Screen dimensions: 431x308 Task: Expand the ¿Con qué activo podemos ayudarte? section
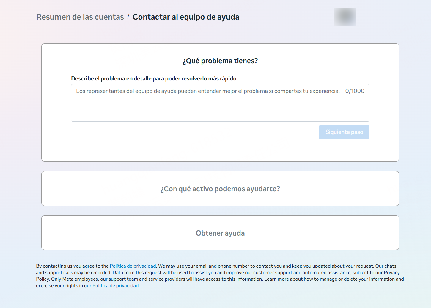(220, 189)
